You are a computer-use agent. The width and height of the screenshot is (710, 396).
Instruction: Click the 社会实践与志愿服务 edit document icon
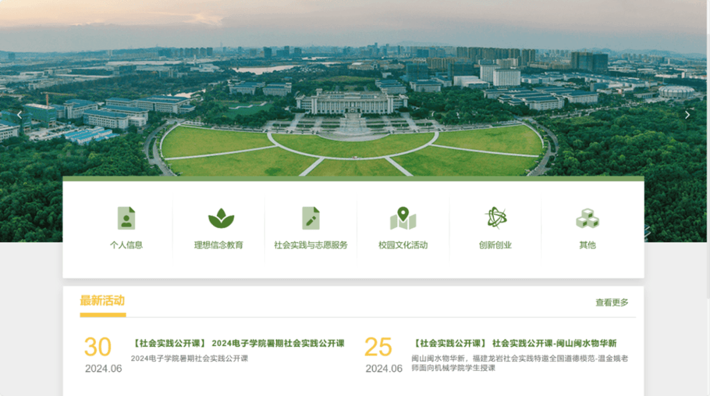pyautogui.click(x=310, y=218)
